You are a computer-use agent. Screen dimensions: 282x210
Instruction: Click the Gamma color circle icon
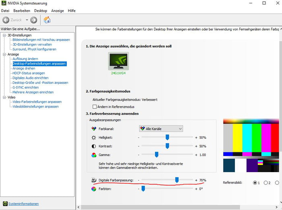tap(94, 155)
